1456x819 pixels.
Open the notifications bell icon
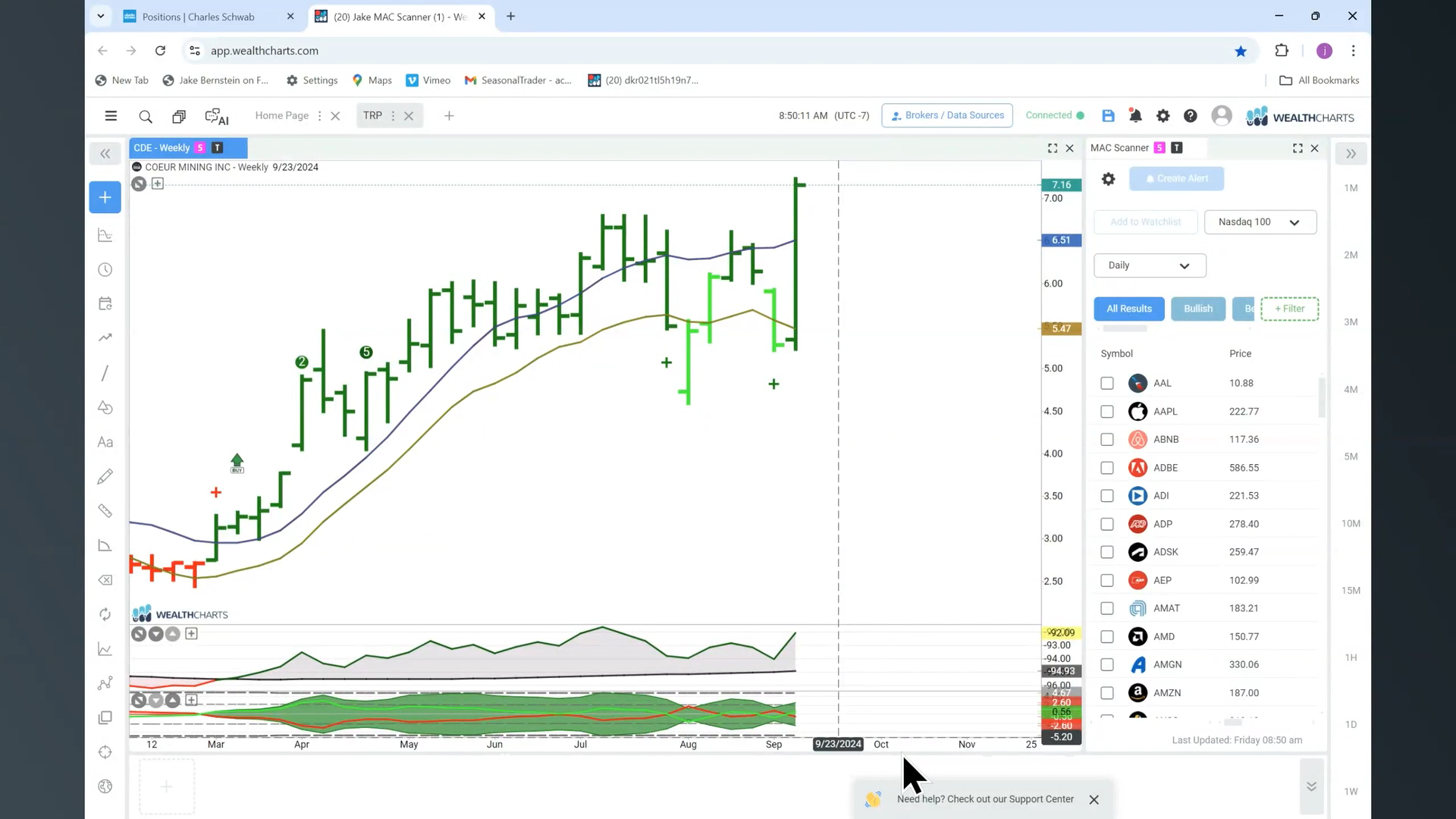1135,116
